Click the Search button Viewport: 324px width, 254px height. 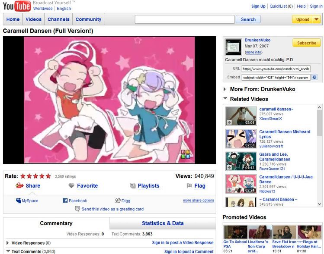(248, 19)
